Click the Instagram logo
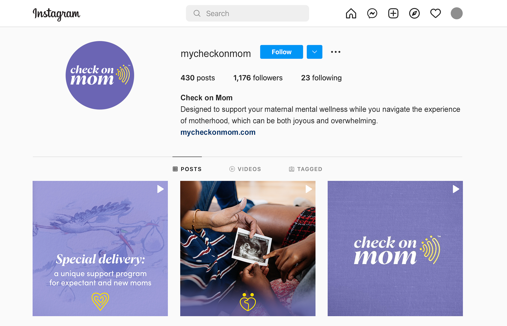This screenshot has height=326, width=507. click(x=56, y=14)
